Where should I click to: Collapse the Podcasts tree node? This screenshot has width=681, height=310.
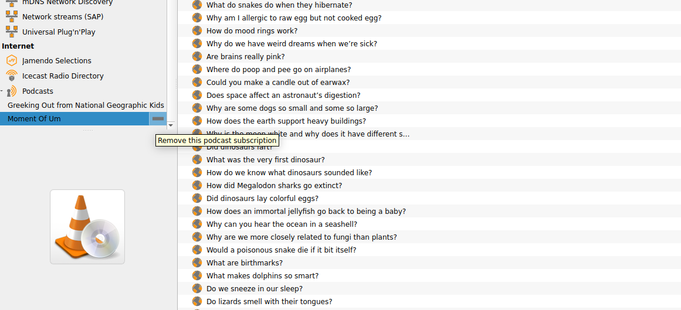pos(2,91)
